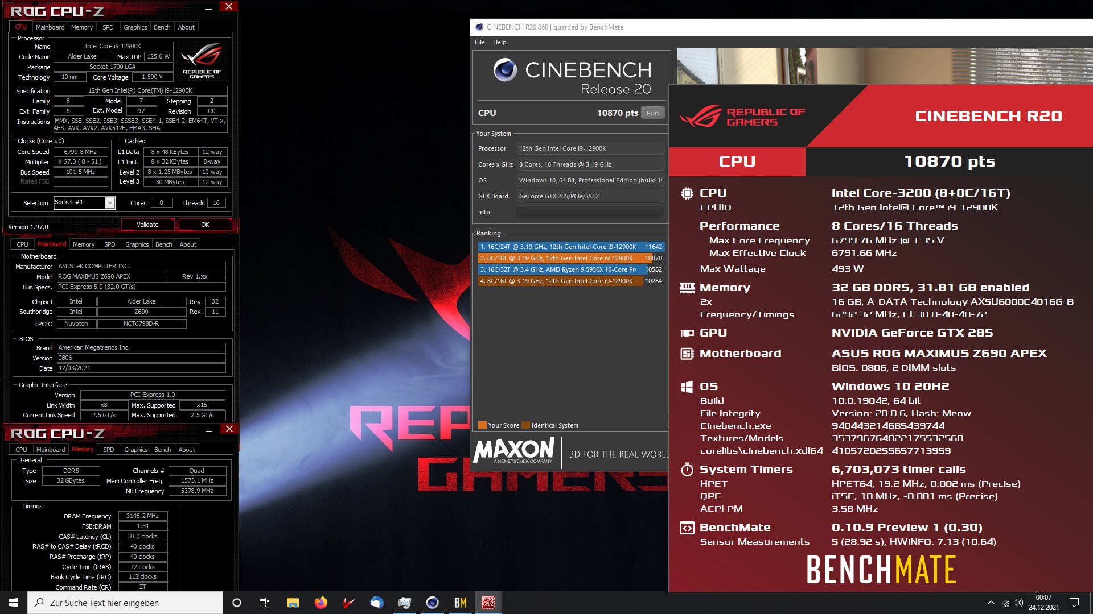
Task: Click the Motherboard icon in BenchMate panel
Action: click(687, 354)
